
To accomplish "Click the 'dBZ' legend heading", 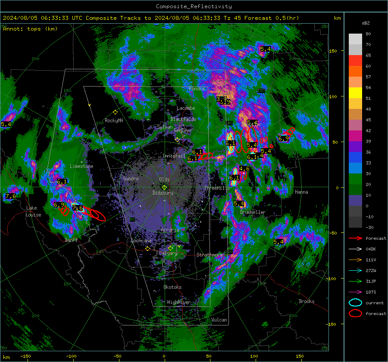I will click(x=366, y=23).
